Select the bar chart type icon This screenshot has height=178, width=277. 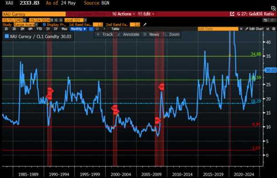point(97,29)
